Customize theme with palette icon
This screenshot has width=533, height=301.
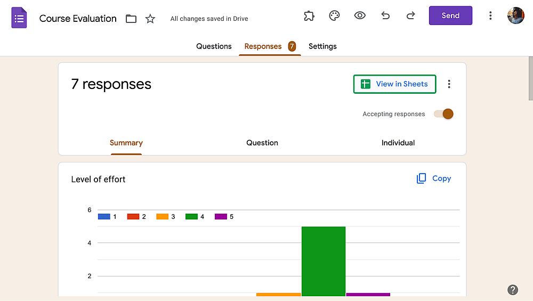(x=334, y=15)
